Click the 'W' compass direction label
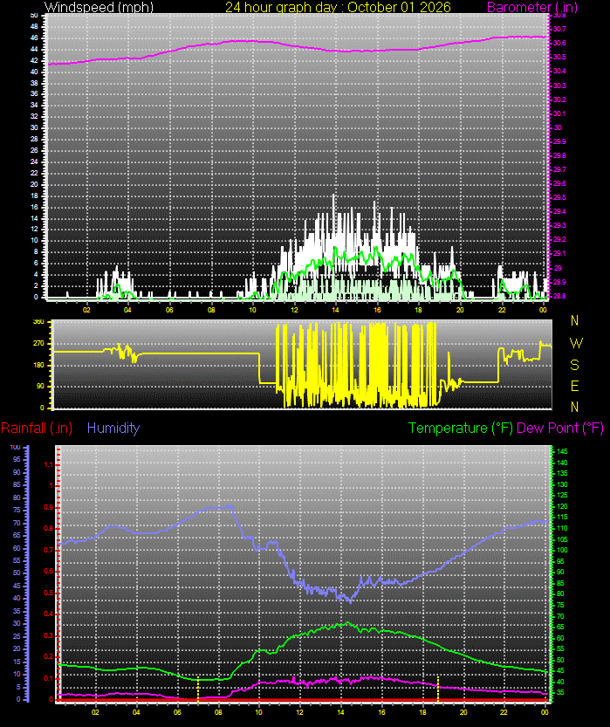This screenshot has width=610, height=727. click(x=575, y=343)
